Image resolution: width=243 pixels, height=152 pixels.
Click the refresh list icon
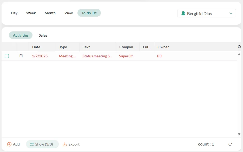click(230, 144)
